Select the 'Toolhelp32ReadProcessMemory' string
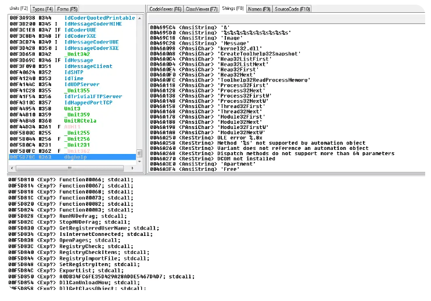 coord(231,80)
